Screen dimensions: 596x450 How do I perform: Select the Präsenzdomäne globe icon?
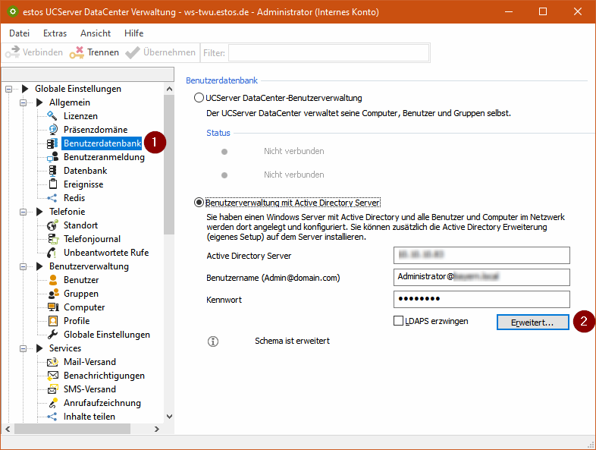click(52, 130)
